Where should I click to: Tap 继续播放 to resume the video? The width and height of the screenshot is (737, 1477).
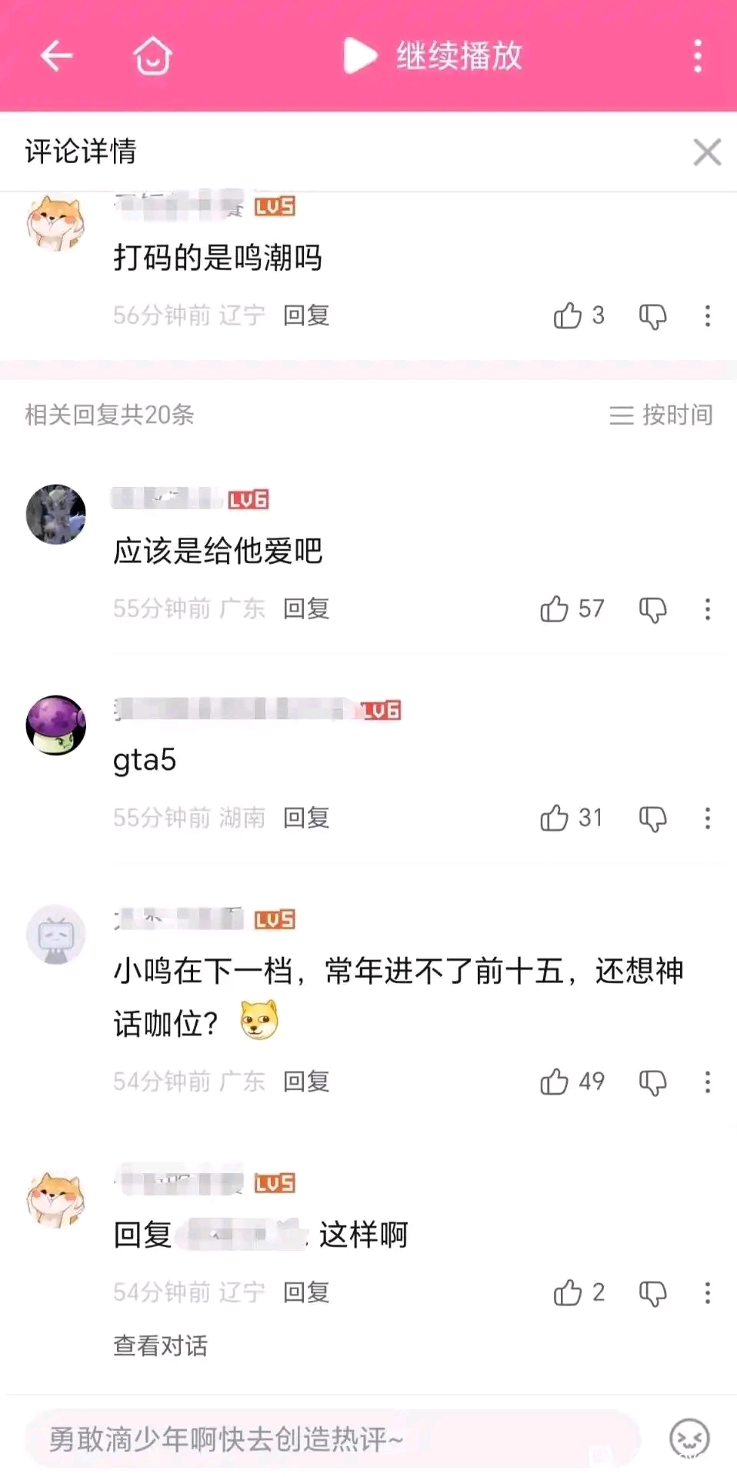[x=433, y=55]
